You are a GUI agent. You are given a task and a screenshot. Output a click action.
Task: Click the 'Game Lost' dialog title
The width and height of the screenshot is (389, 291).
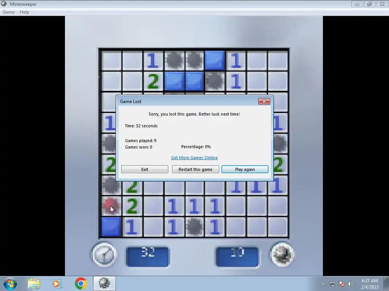(131, 102)
